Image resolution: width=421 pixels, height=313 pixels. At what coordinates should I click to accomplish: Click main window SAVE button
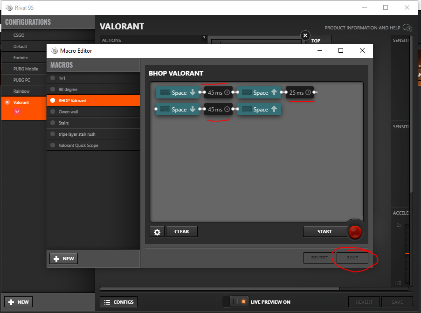pyautogui.click(x=397, y=302)
